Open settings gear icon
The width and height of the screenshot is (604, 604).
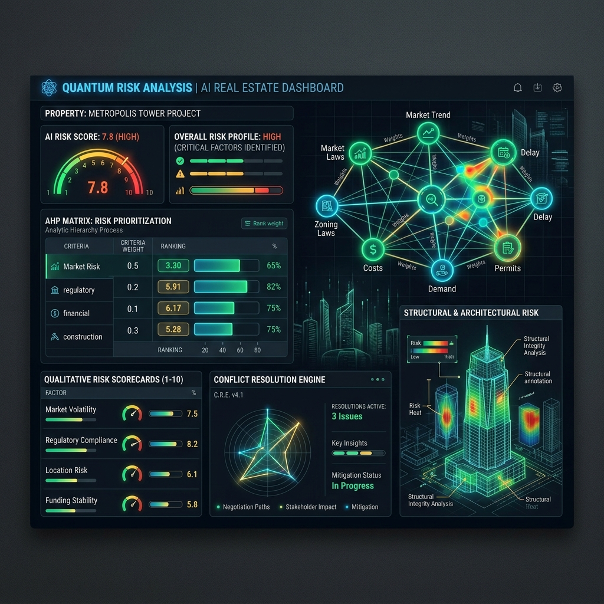557,88
